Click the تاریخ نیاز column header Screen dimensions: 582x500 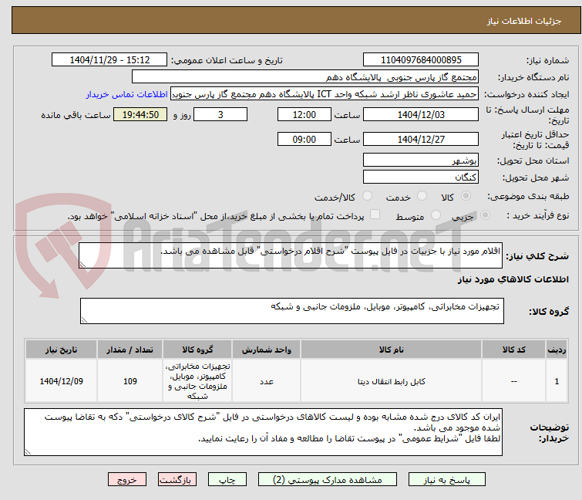click(61, 350)
